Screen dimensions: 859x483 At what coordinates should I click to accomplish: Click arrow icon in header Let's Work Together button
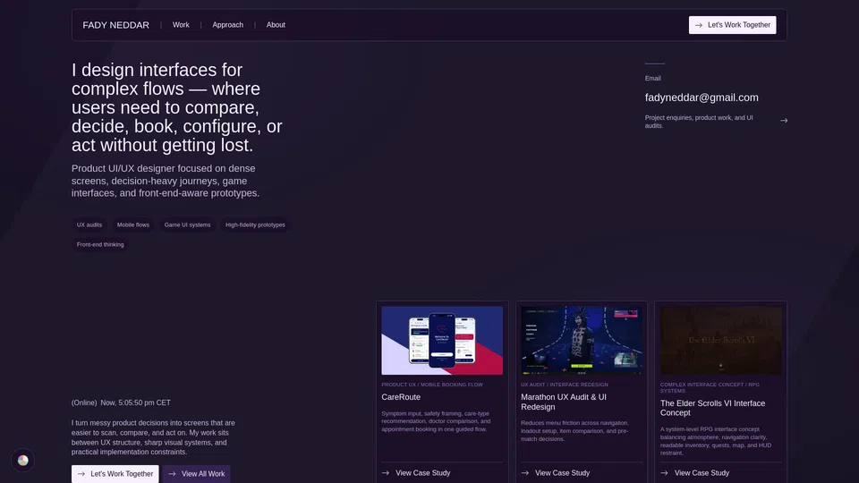coord(699,25)
